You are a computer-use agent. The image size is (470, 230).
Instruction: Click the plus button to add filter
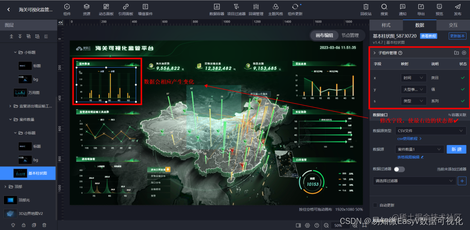point(462,181)
